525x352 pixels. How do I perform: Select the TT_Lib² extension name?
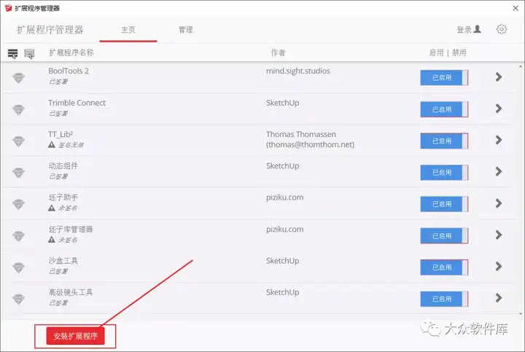click(x=61, y=134)
